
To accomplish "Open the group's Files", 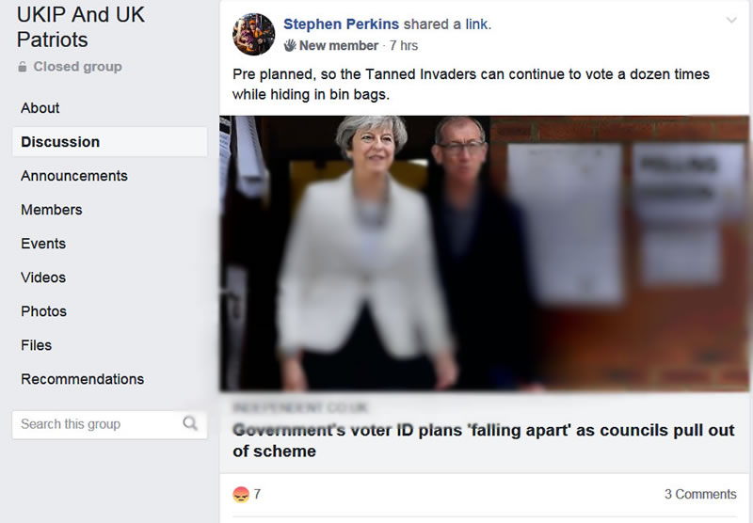I will [x=37, y=345].
